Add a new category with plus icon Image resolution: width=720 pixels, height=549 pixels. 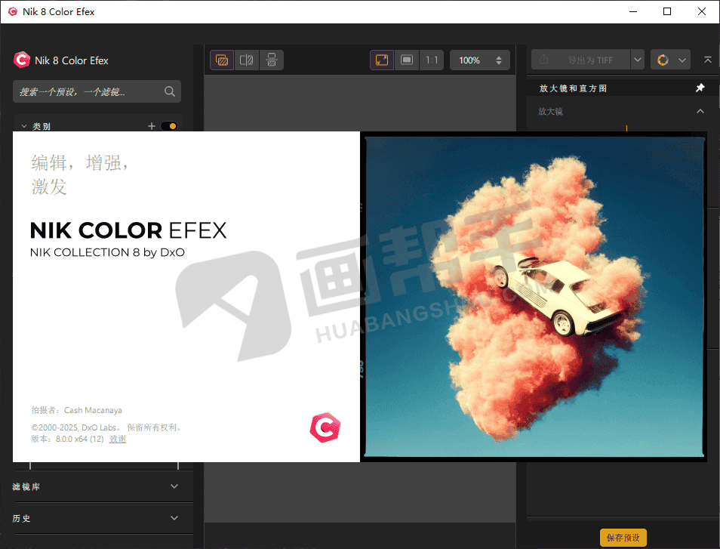152,126
